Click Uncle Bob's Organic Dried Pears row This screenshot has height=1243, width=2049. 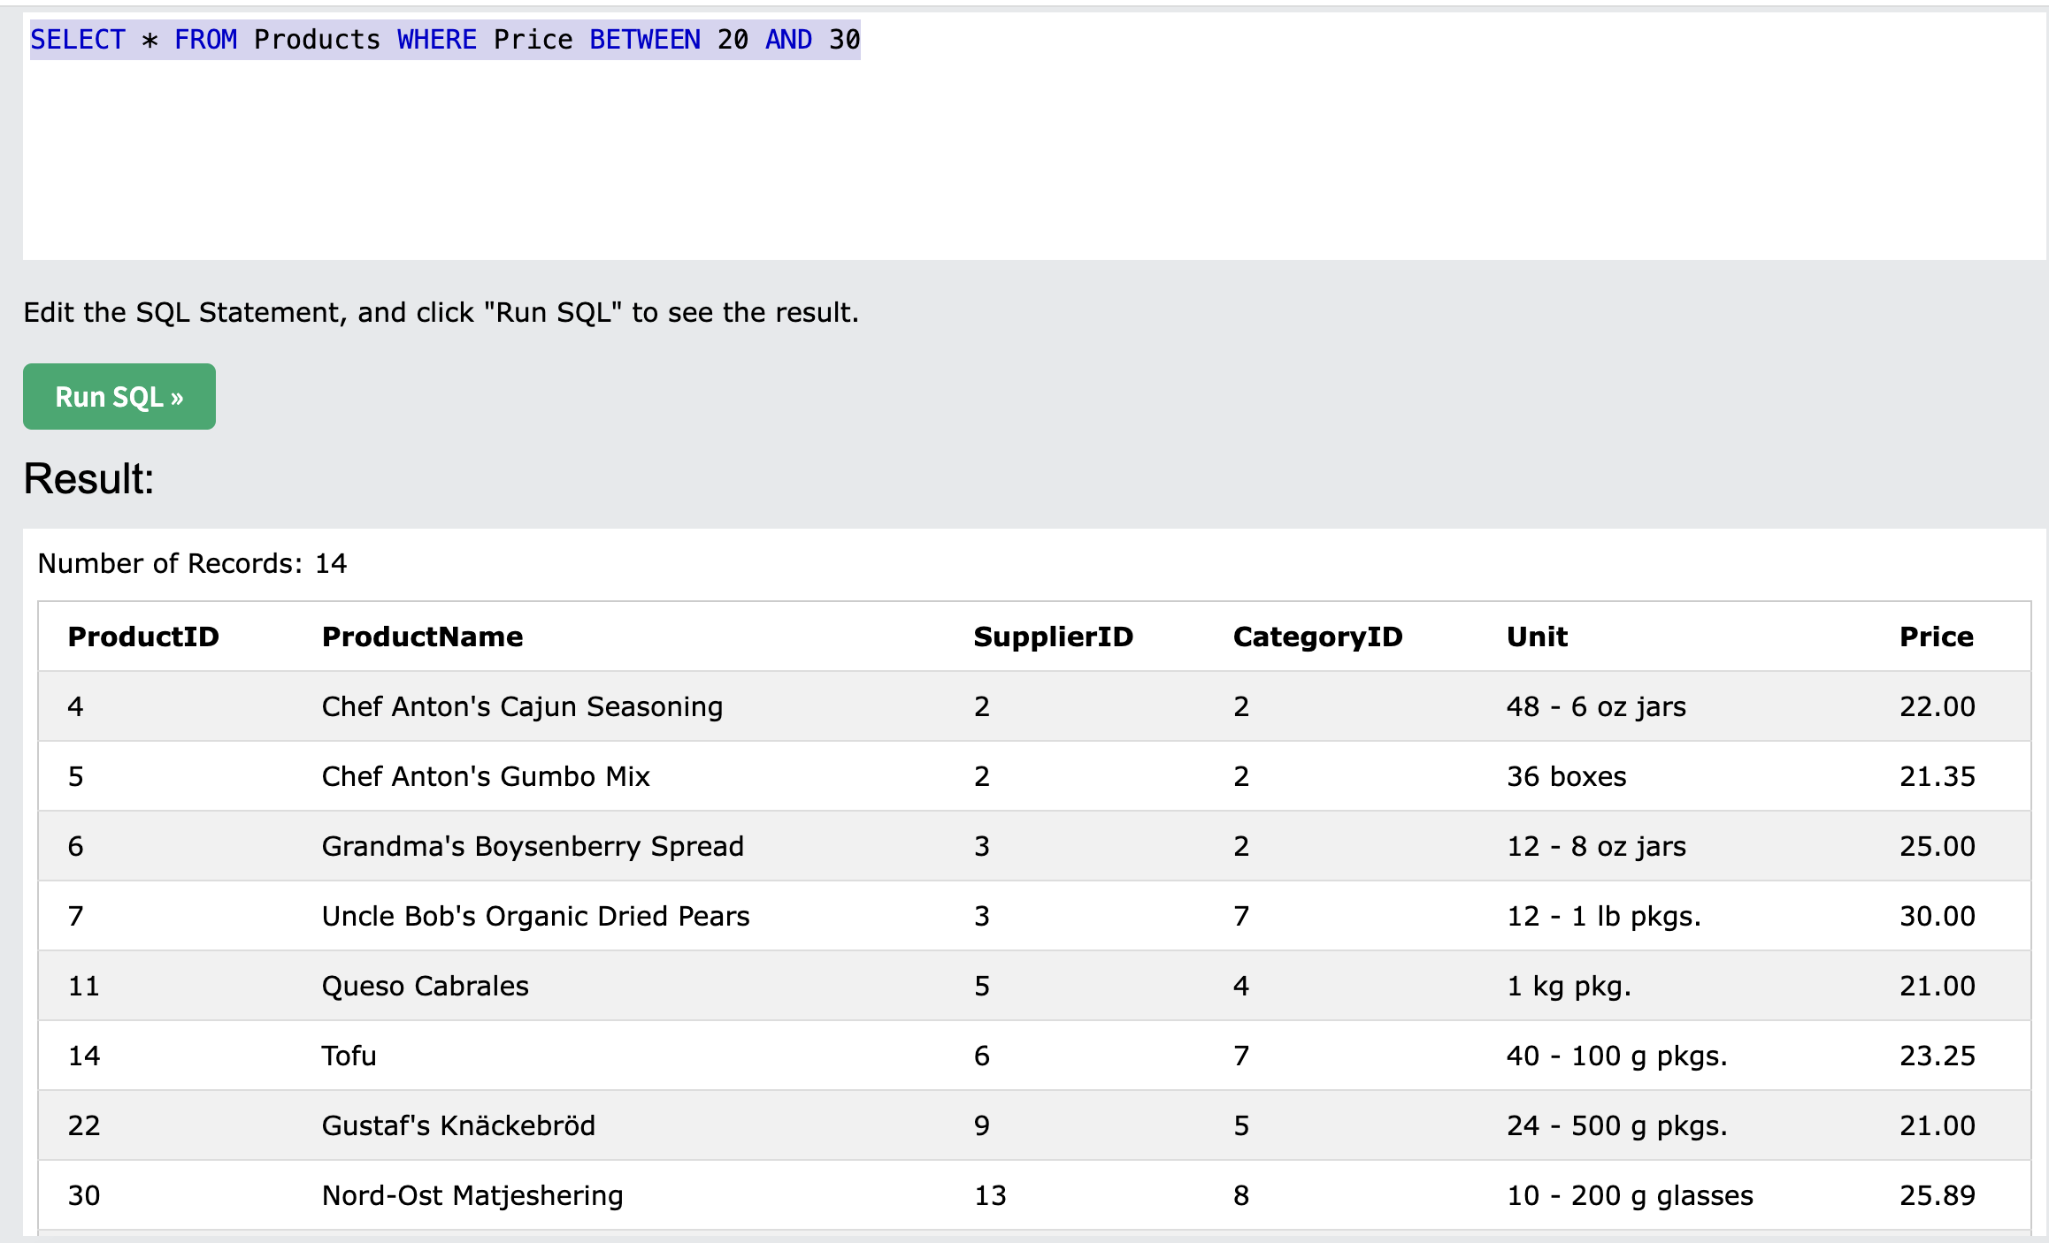point(535,916)
